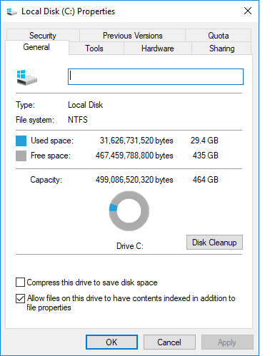Confirm with the OK button

[x=111, y=342]
